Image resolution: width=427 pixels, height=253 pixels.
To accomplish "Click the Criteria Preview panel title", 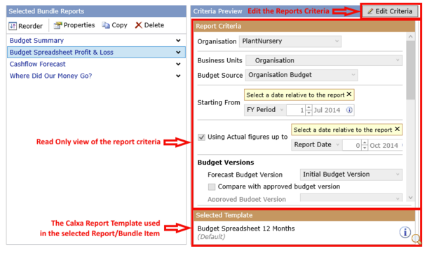I will (x=217, y=11).
